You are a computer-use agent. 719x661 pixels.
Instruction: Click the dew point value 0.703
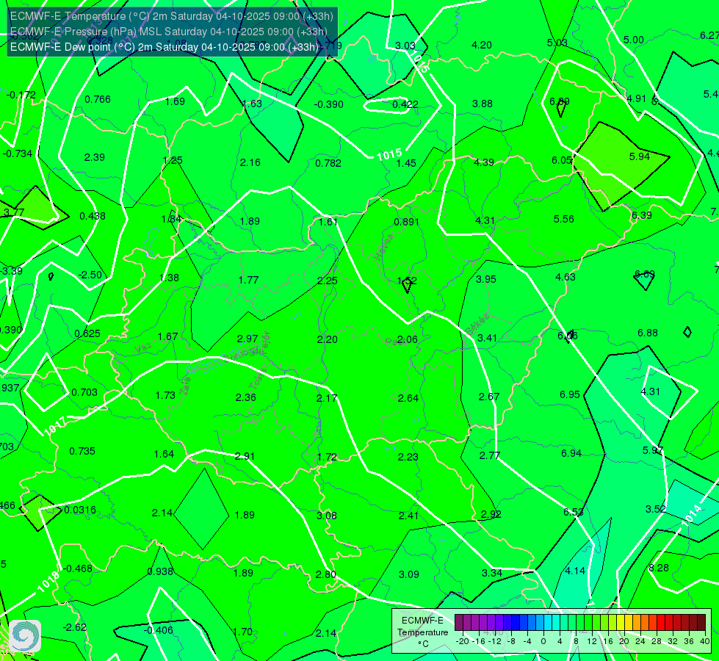pyautogui.click(x=84, y=392)
